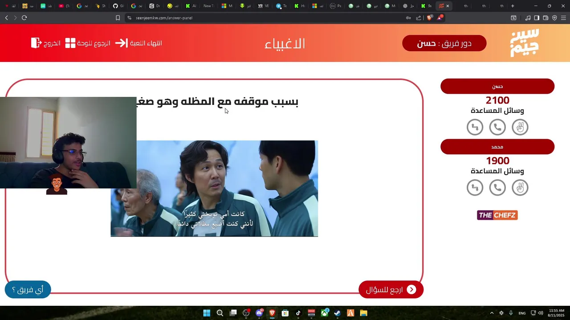Use حسن team's phone call lifeline
This screenshot has width=570, height=320.
click(497, 127)
